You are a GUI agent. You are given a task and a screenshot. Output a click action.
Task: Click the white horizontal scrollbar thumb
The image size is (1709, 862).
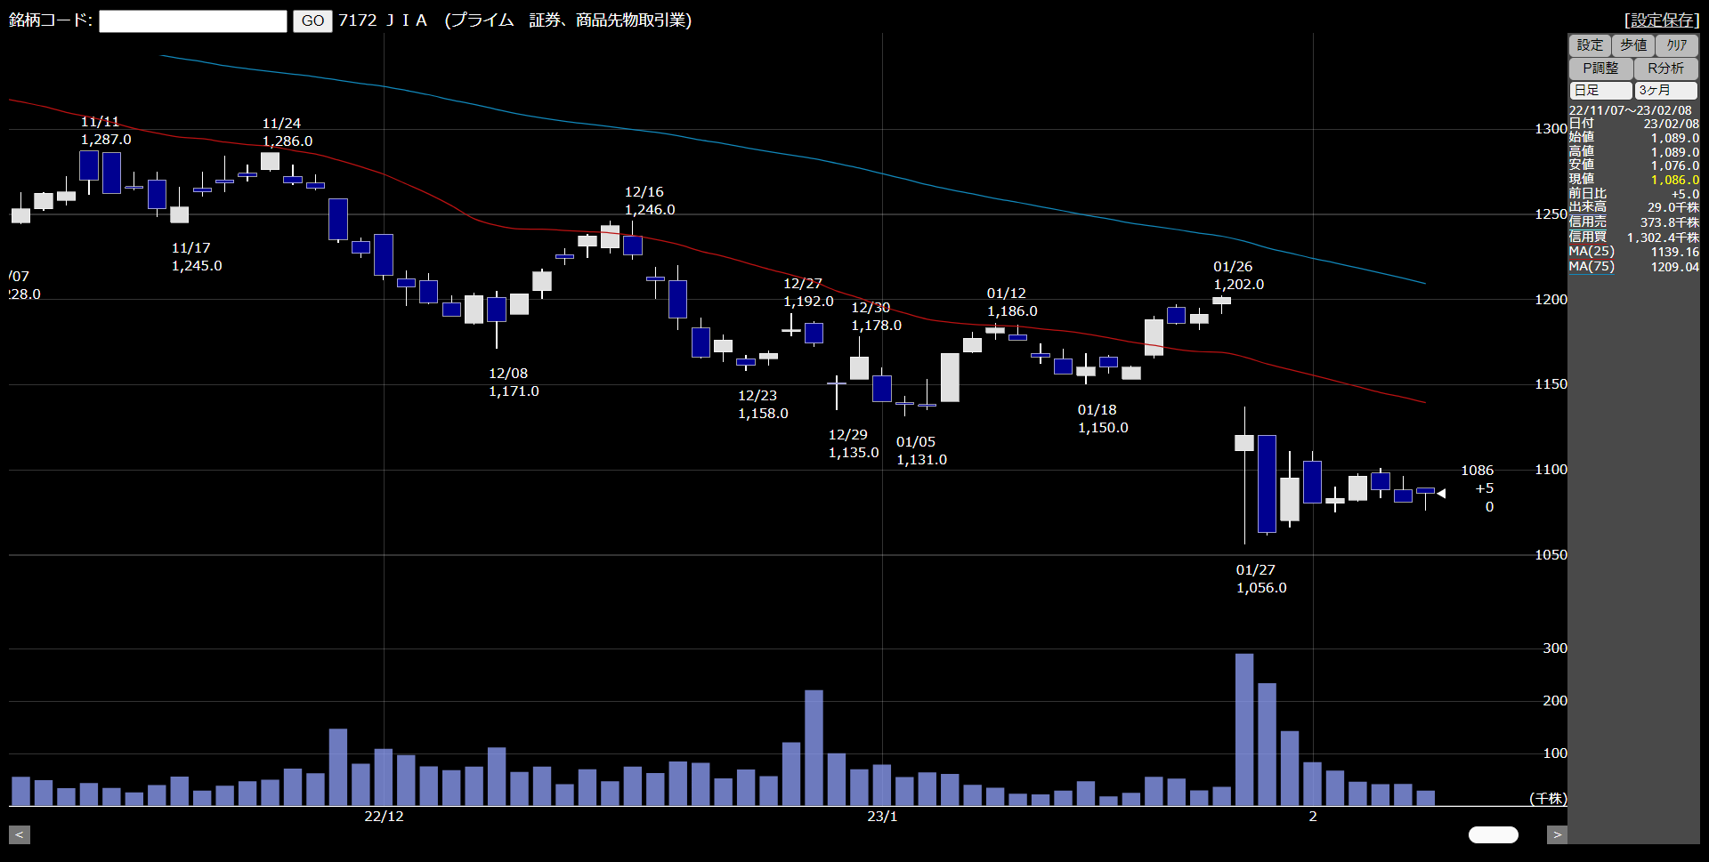coord(1493,834)
